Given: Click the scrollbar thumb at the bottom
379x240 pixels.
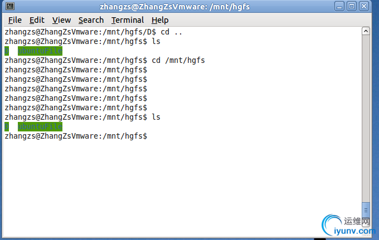Looking at the screenshot, I should tap(366, 209).
